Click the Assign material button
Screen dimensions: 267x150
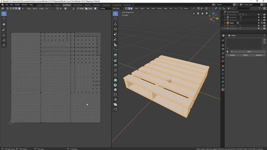[x=232, y=55]
